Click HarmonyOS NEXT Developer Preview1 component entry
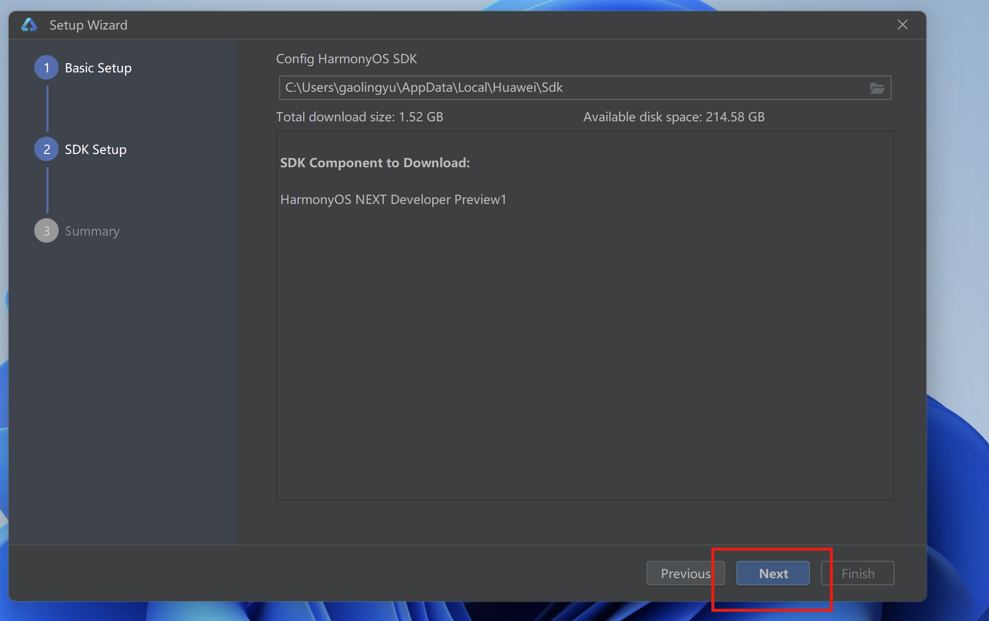This screenshot has width=989, height=621. coord(393,199)
